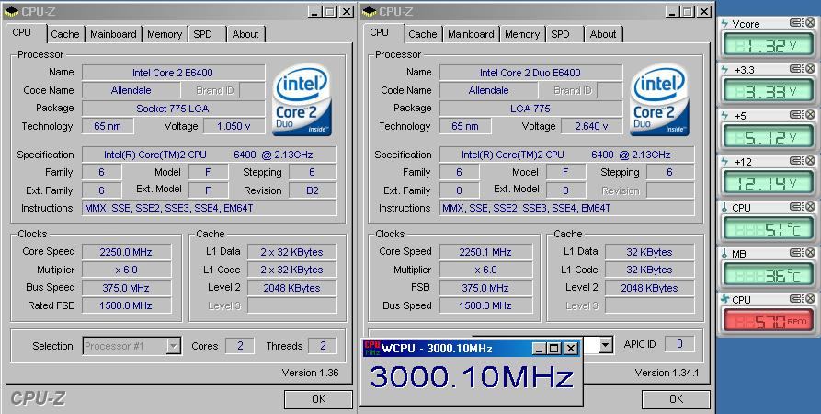Click the lightning icon beside Vcore
Image resolution: width=821 pixels, height=414 pixels.
[724, 24]
